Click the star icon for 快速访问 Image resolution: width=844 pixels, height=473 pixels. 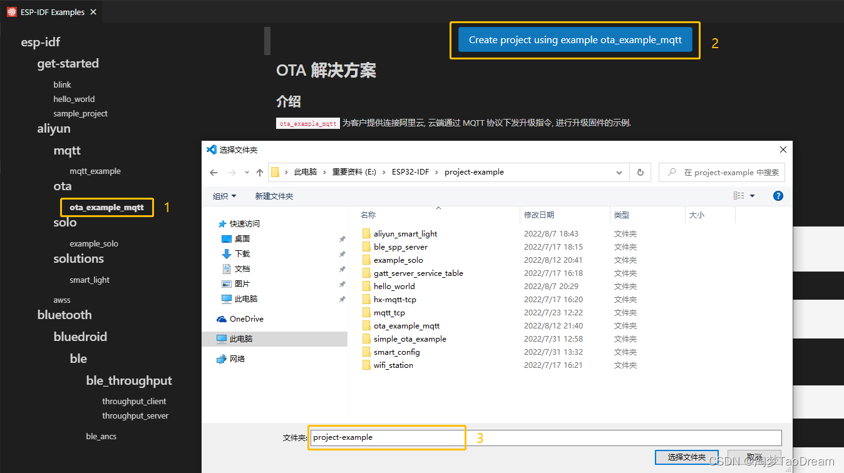(x=222, y=223)
